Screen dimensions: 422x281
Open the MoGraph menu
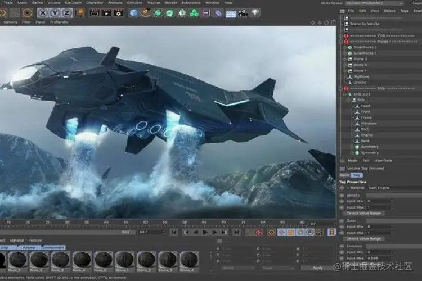point(73,3)
